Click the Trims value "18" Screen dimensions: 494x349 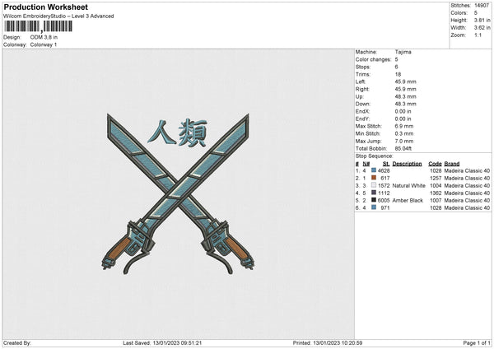[x=398, y=74]
